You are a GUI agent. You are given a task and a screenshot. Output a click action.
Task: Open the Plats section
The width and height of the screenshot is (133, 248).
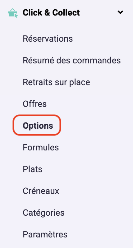click(x=32, y=169)
